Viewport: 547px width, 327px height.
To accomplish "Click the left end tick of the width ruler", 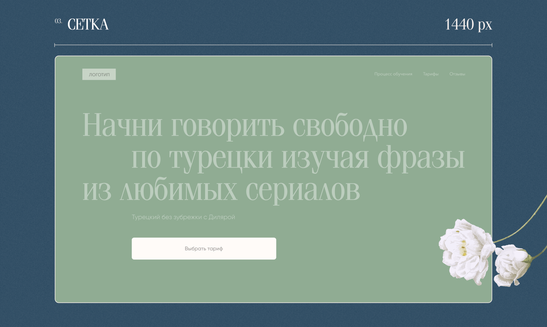I will [55, 45].
